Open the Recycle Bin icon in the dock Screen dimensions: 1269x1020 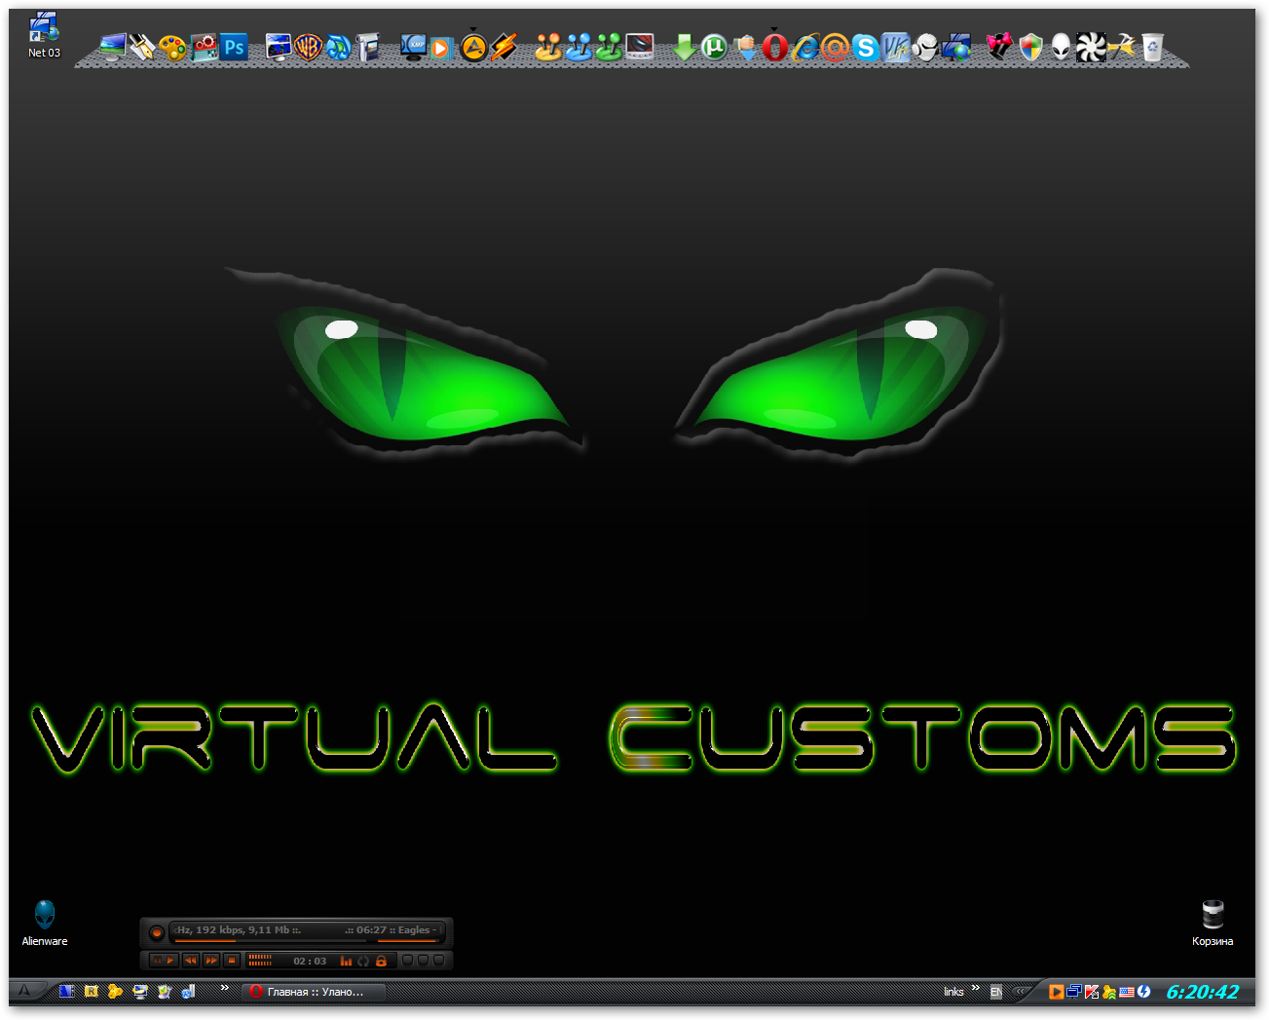1153,47
